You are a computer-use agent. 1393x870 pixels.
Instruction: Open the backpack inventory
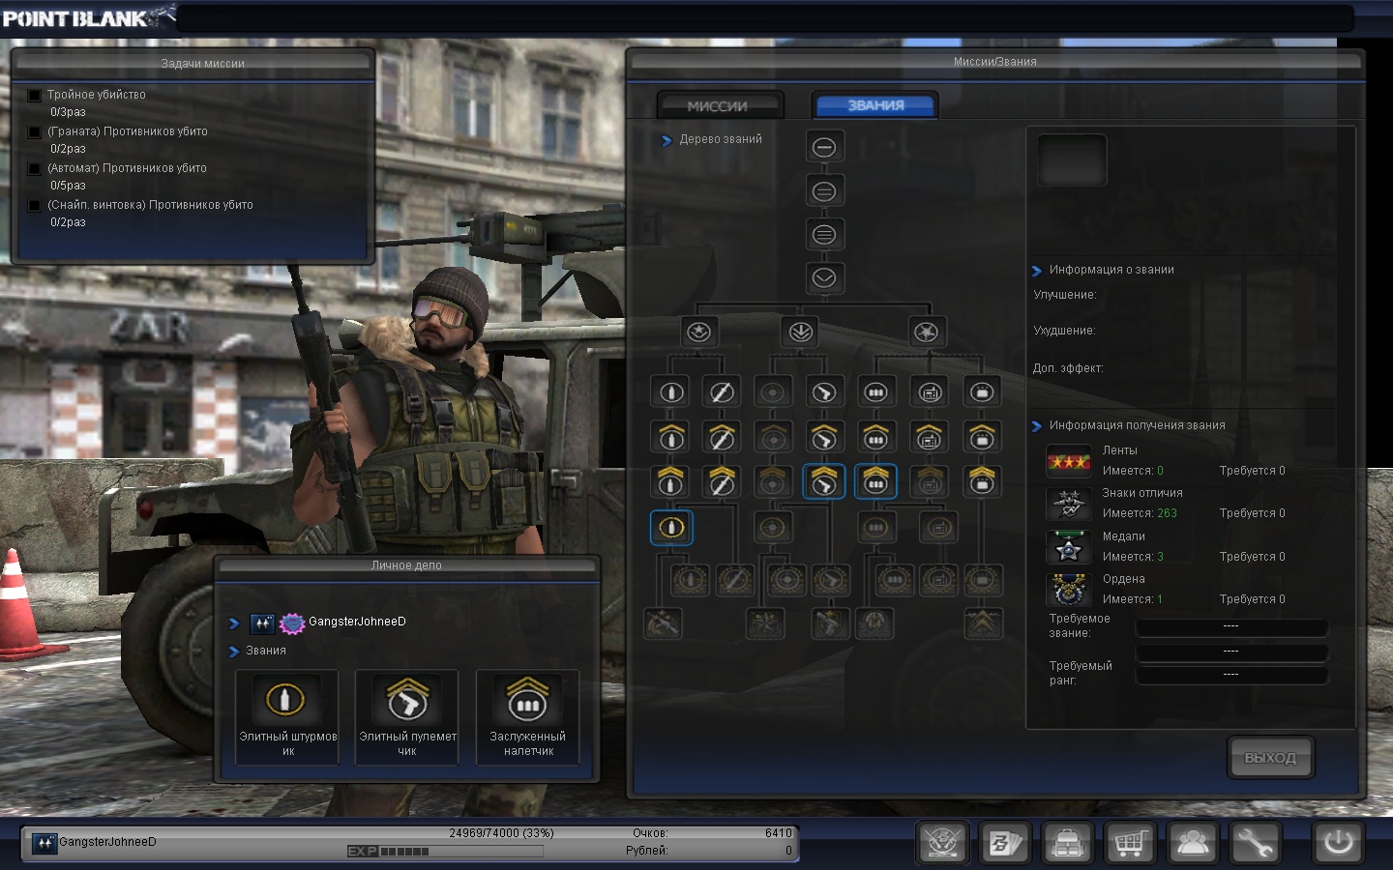tap(1068, 843)
